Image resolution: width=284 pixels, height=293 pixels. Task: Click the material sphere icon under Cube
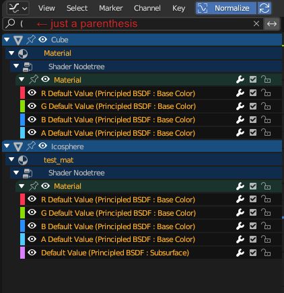23,54
